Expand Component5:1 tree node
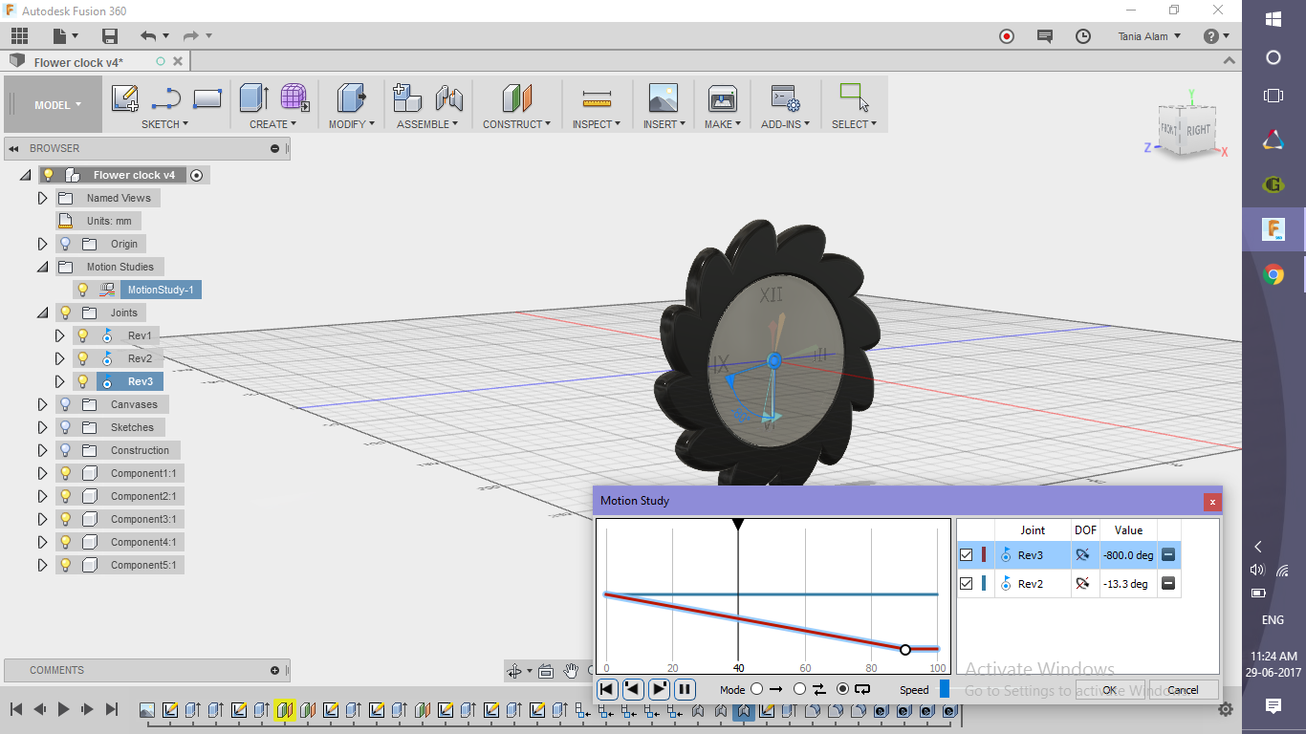 (42, 565)
